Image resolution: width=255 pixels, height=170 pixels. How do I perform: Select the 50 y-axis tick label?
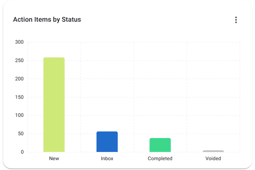click(x=21, y=134)
